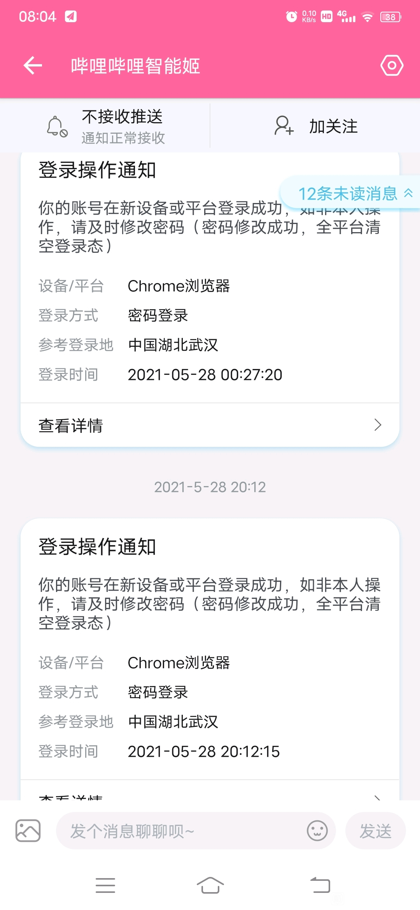Tap Android back navigation icon
Image resolution: width=420 pixels, height=910 pixels.
pyautogui.click(x=320, y=885)
